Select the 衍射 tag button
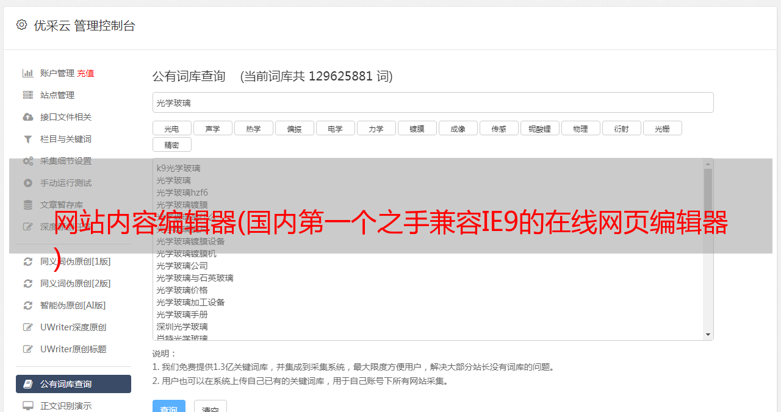 (x=622, y=129)
